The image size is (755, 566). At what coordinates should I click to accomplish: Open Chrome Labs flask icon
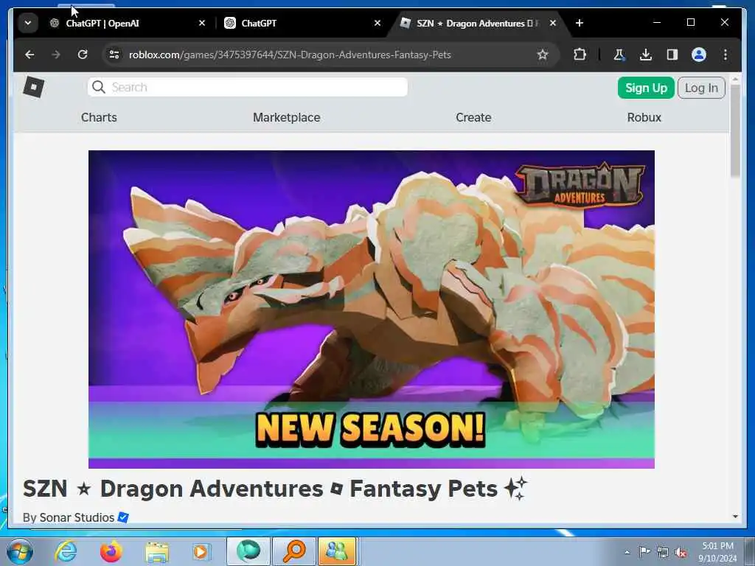[x=619, y=55]
